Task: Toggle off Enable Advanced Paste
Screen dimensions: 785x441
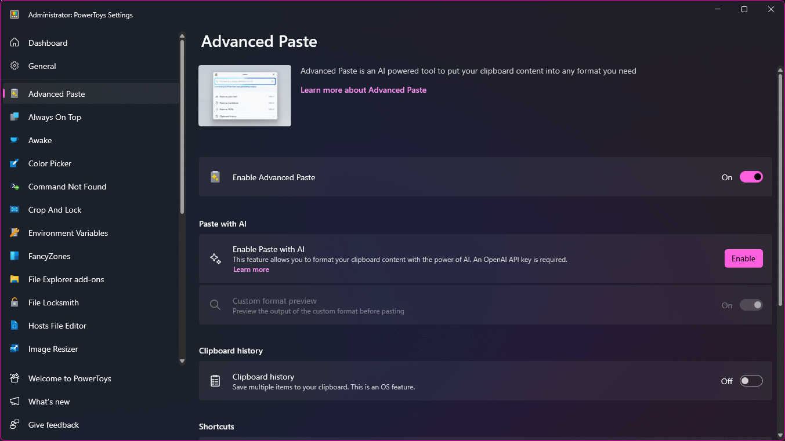Action: 751,177
